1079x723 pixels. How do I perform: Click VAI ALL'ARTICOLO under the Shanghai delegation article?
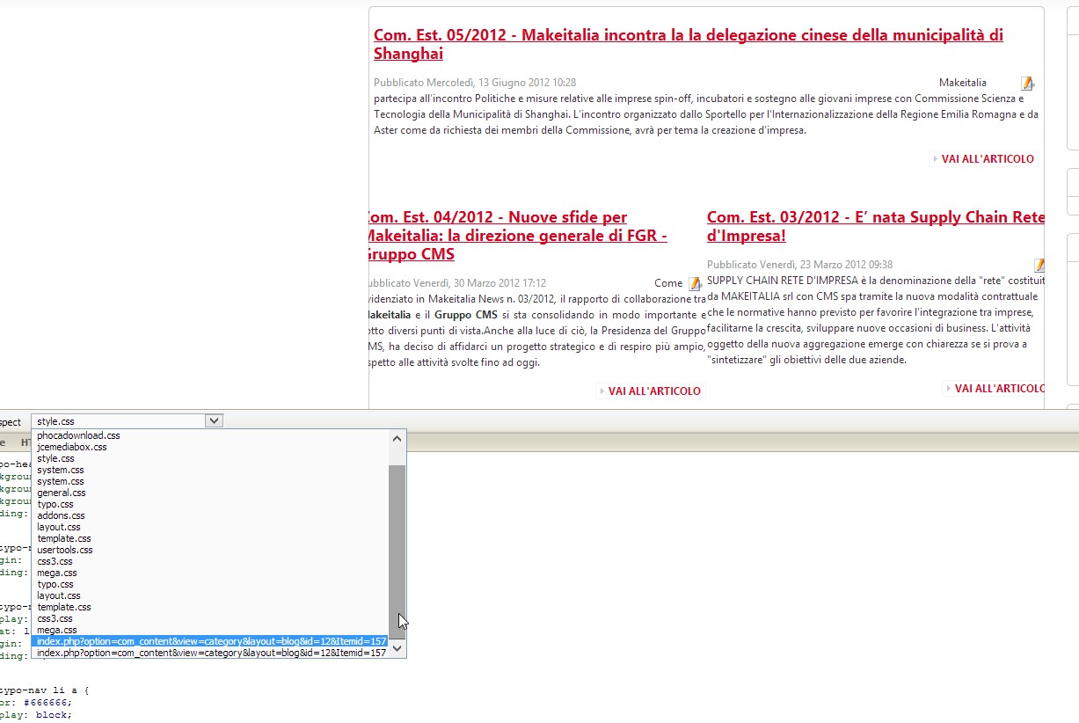point(988,159)
